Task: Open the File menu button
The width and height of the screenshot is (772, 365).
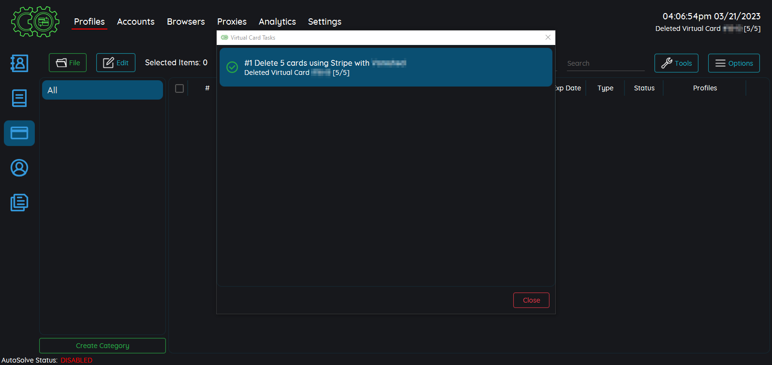Action: click(x=68, y=63)
